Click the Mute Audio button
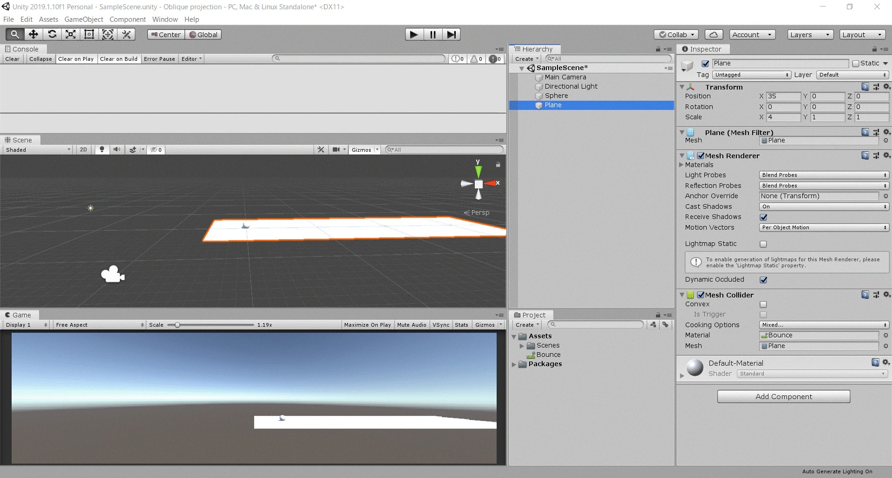The width and height of the screenshot is (892, 478). [412, 325]
